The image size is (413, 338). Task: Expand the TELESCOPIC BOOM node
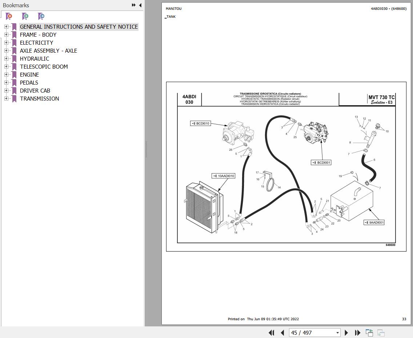coord(6,66)
